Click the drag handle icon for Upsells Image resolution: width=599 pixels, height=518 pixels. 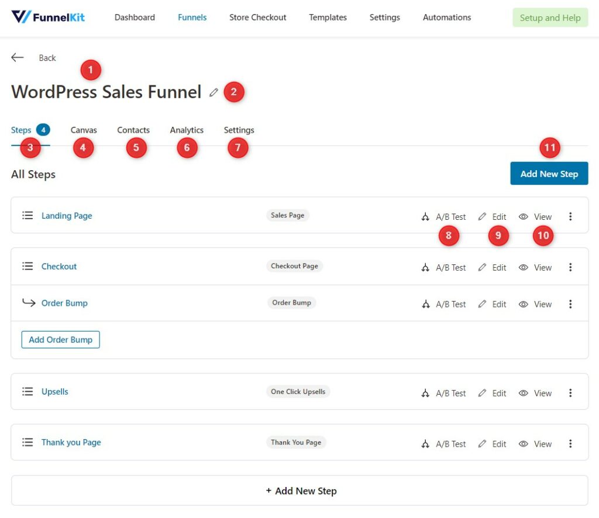27,391
